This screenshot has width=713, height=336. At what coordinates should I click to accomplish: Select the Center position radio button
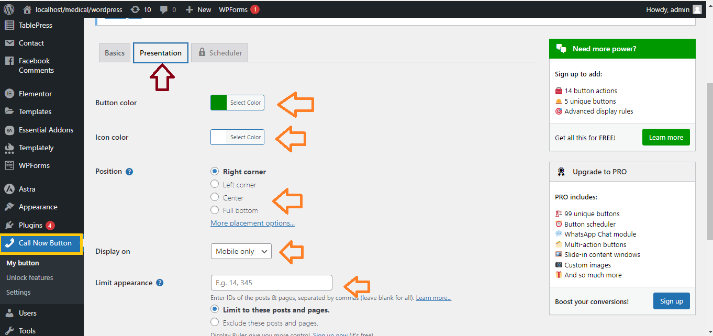(215, 197)
